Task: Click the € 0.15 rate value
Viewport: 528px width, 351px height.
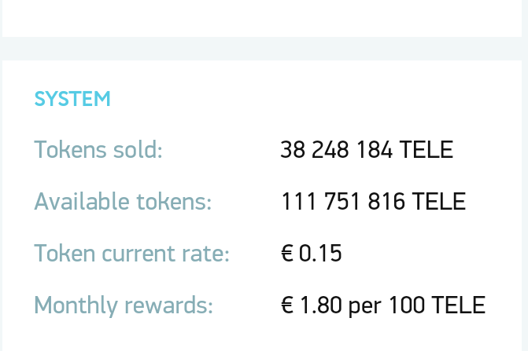Action: tap(311, 254)
